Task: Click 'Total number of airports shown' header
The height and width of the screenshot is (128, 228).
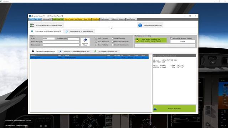Action: coord(174,56)
